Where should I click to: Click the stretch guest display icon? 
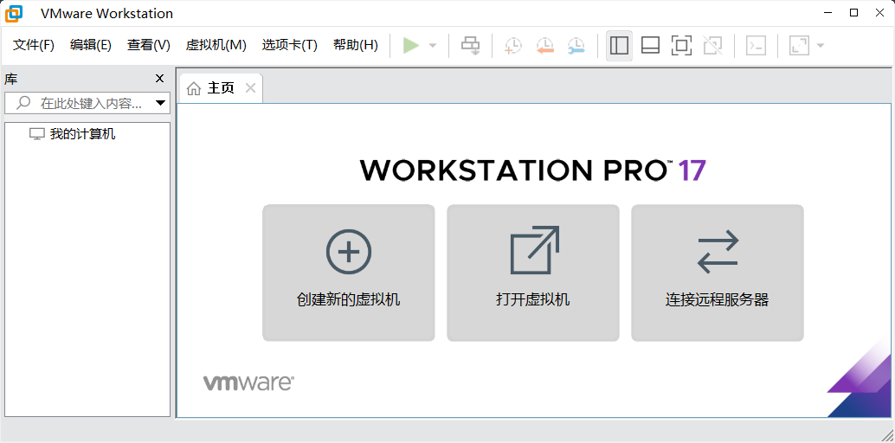pos(799,46)
